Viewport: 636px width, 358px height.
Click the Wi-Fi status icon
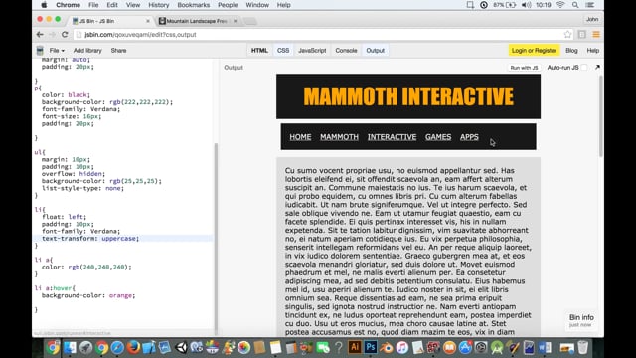560,5
